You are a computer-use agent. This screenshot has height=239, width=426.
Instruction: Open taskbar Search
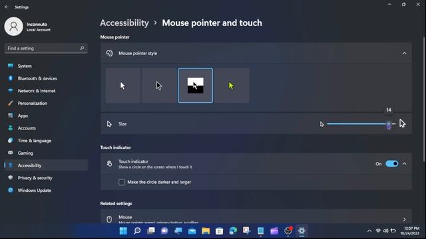[137, 231]
